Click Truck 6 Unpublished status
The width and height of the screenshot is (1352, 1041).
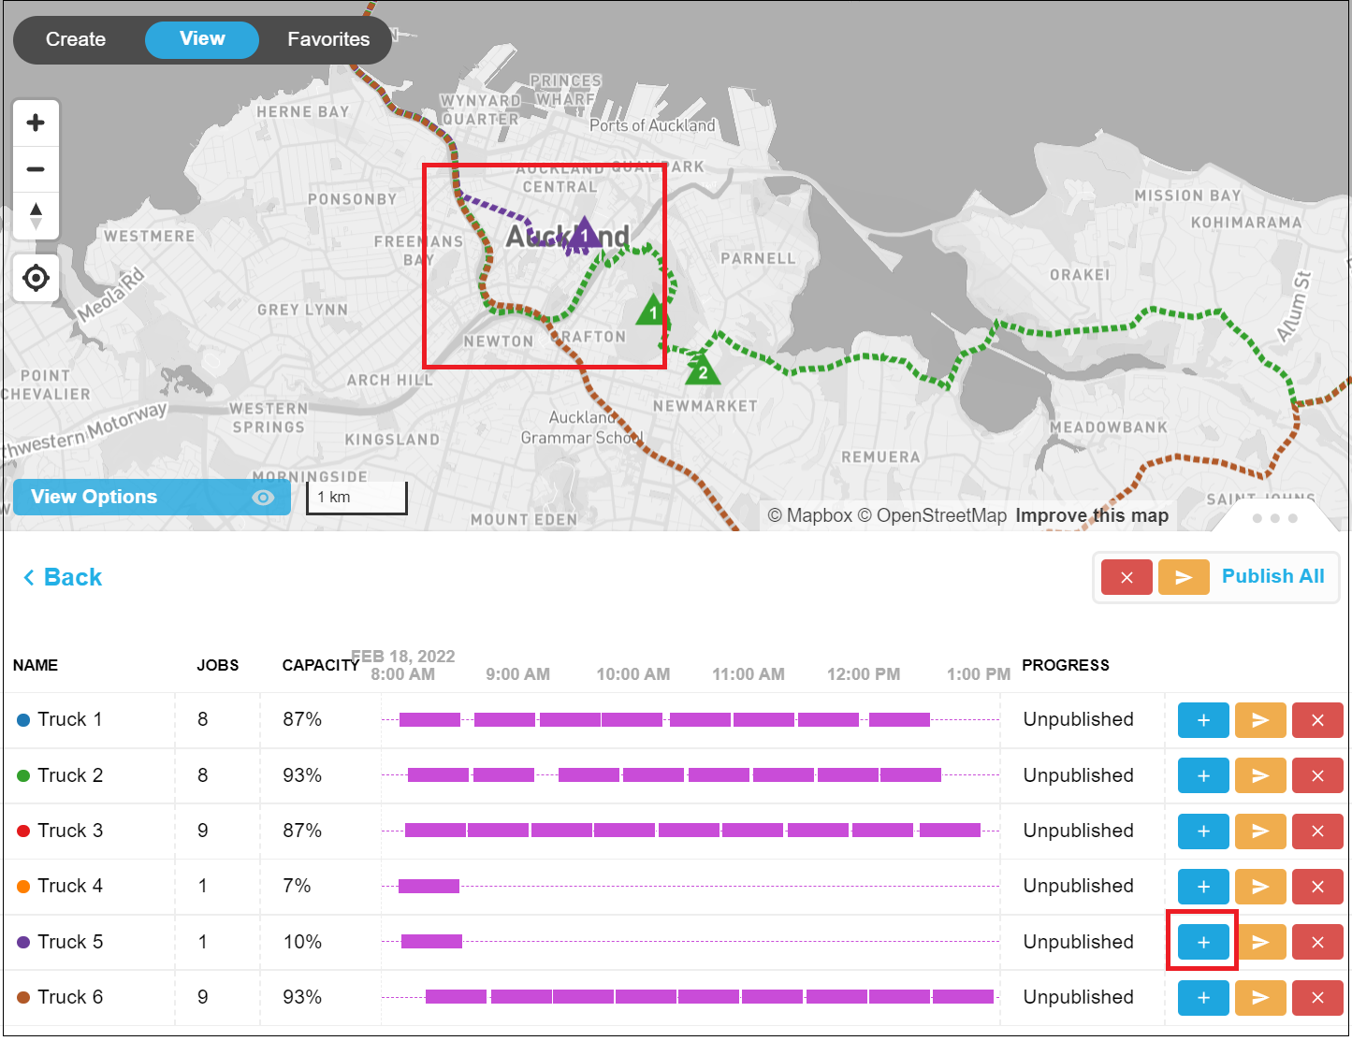coord(1078,997)
